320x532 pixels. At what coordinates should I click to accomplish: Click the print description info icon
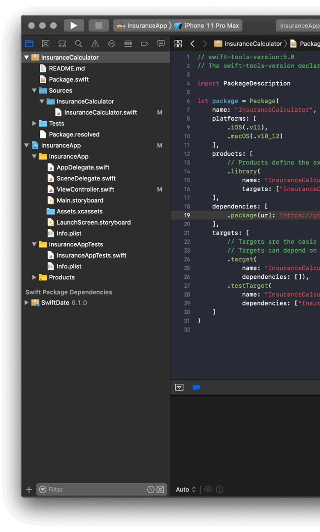coord(220,489)
